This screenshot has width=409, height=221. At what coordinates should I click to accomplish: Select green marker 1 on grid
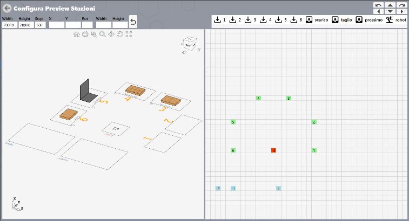click(x=314, y=150)
